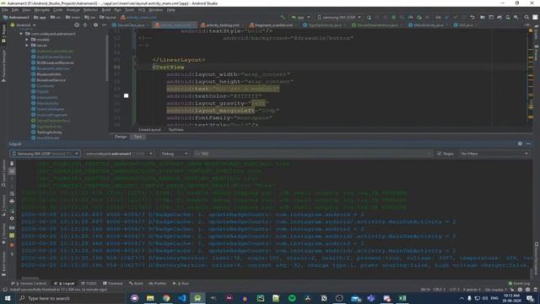The image size is (540, 304).
Task: Open the Run tool window
Action: click(x=181, y=284)
